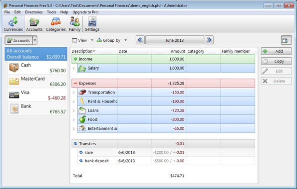This screenshot has width=297, height=189.
Task: Select the Bank safe icon
Action: [14, 108]
